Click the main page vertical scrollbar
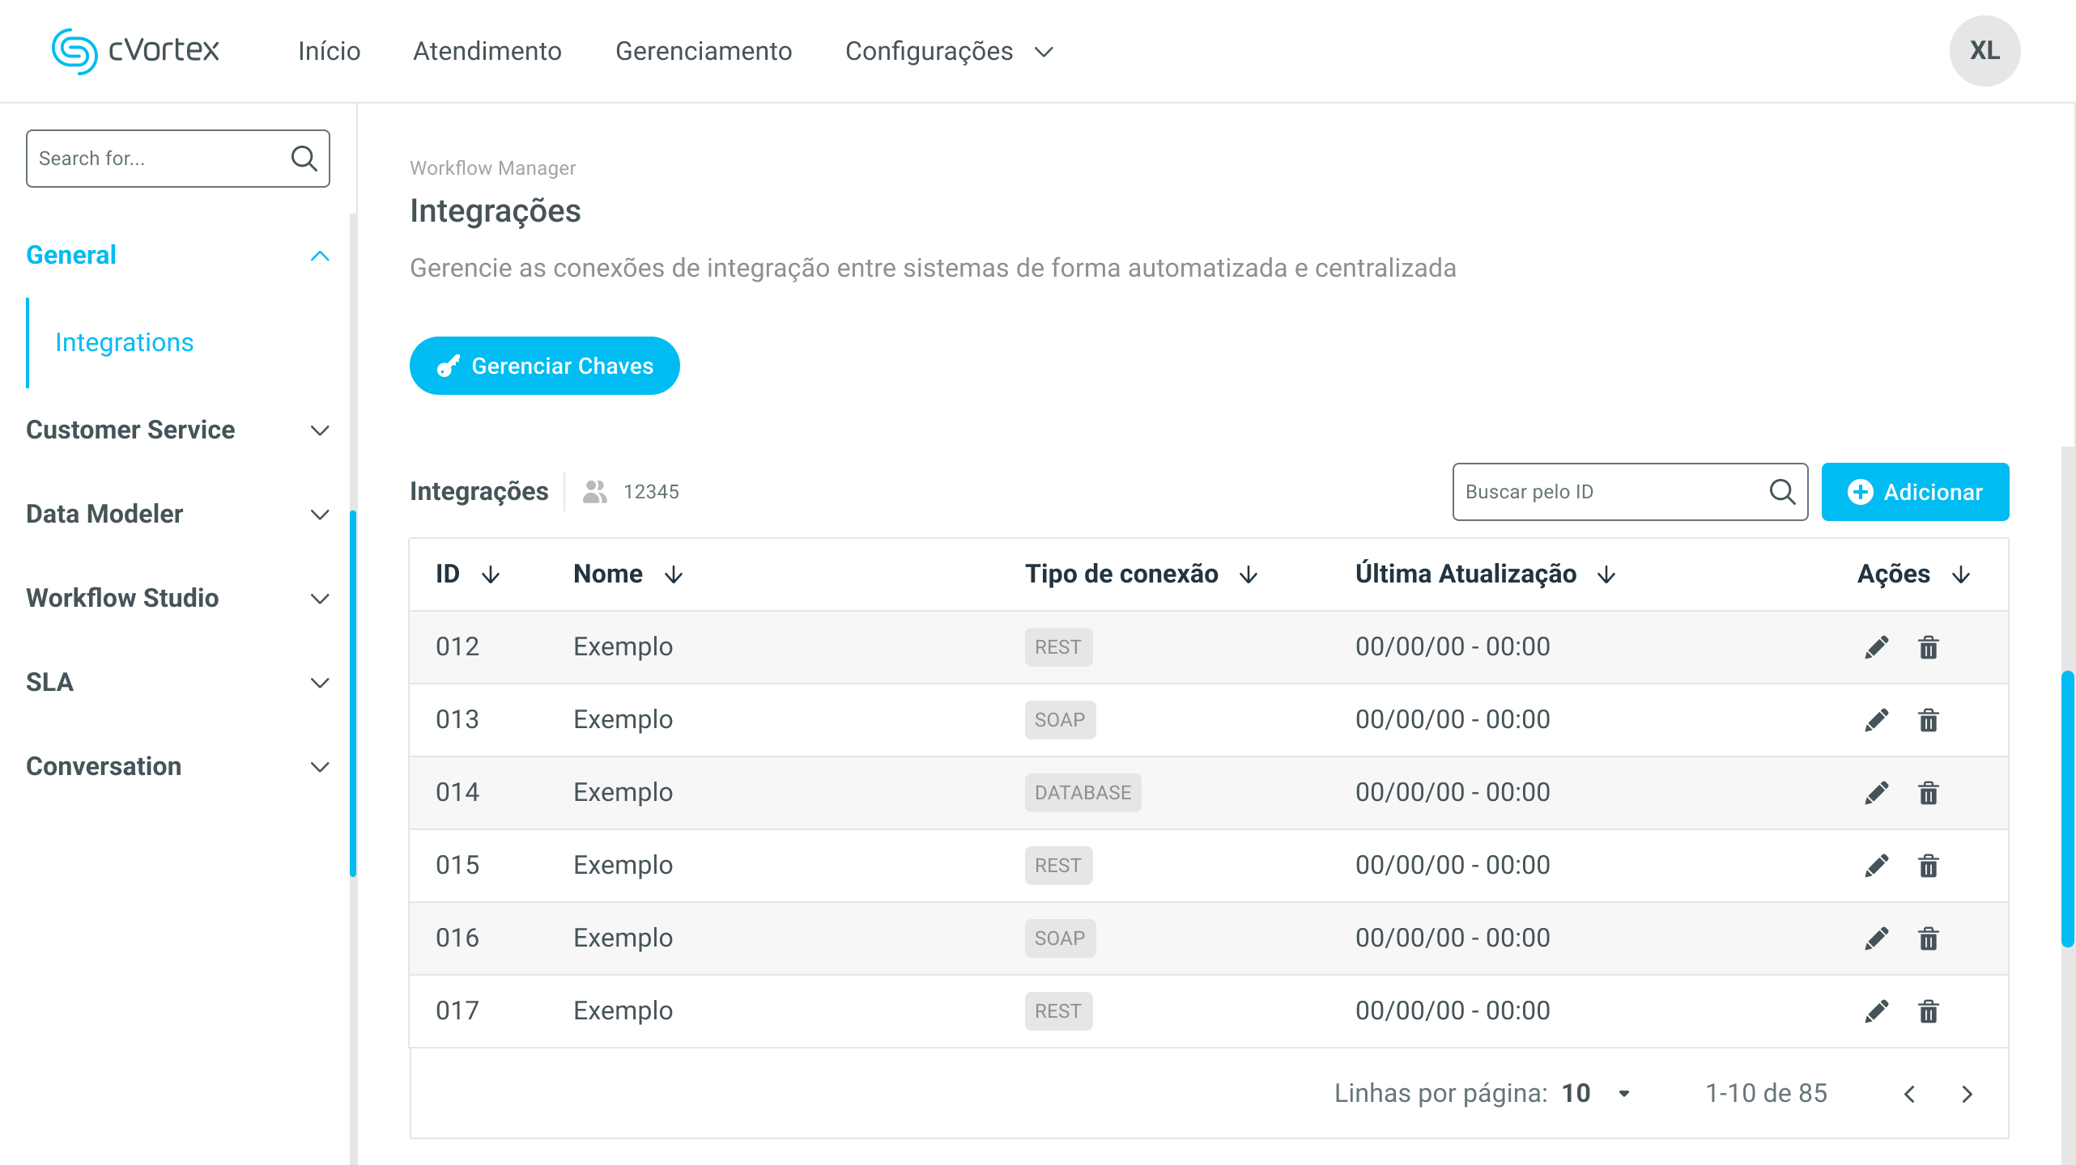The image size is (2076, 1165). 2068,809
